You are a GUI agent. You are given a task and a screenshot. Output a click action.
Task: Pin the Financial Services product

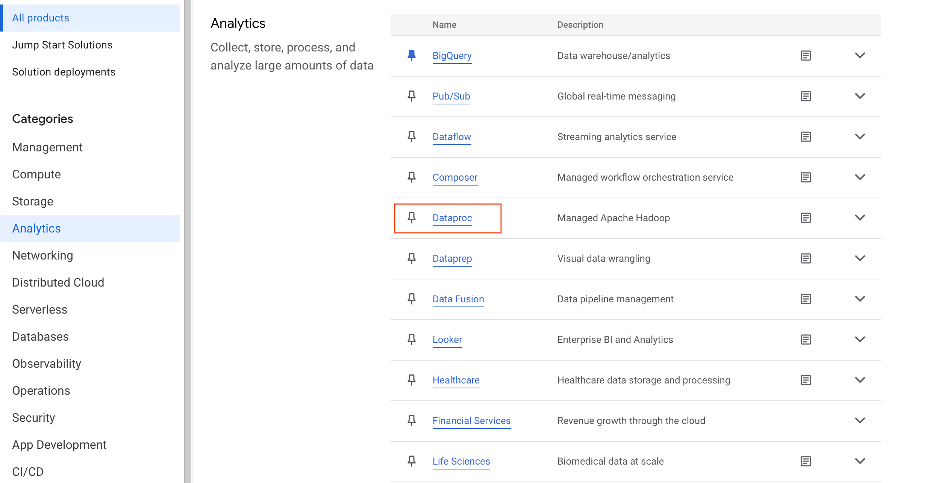click(412, 421)
